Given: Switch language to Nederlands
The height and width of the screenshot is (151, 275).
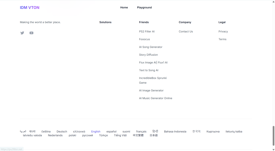Looking at the screenshot, I should point(55,135).
